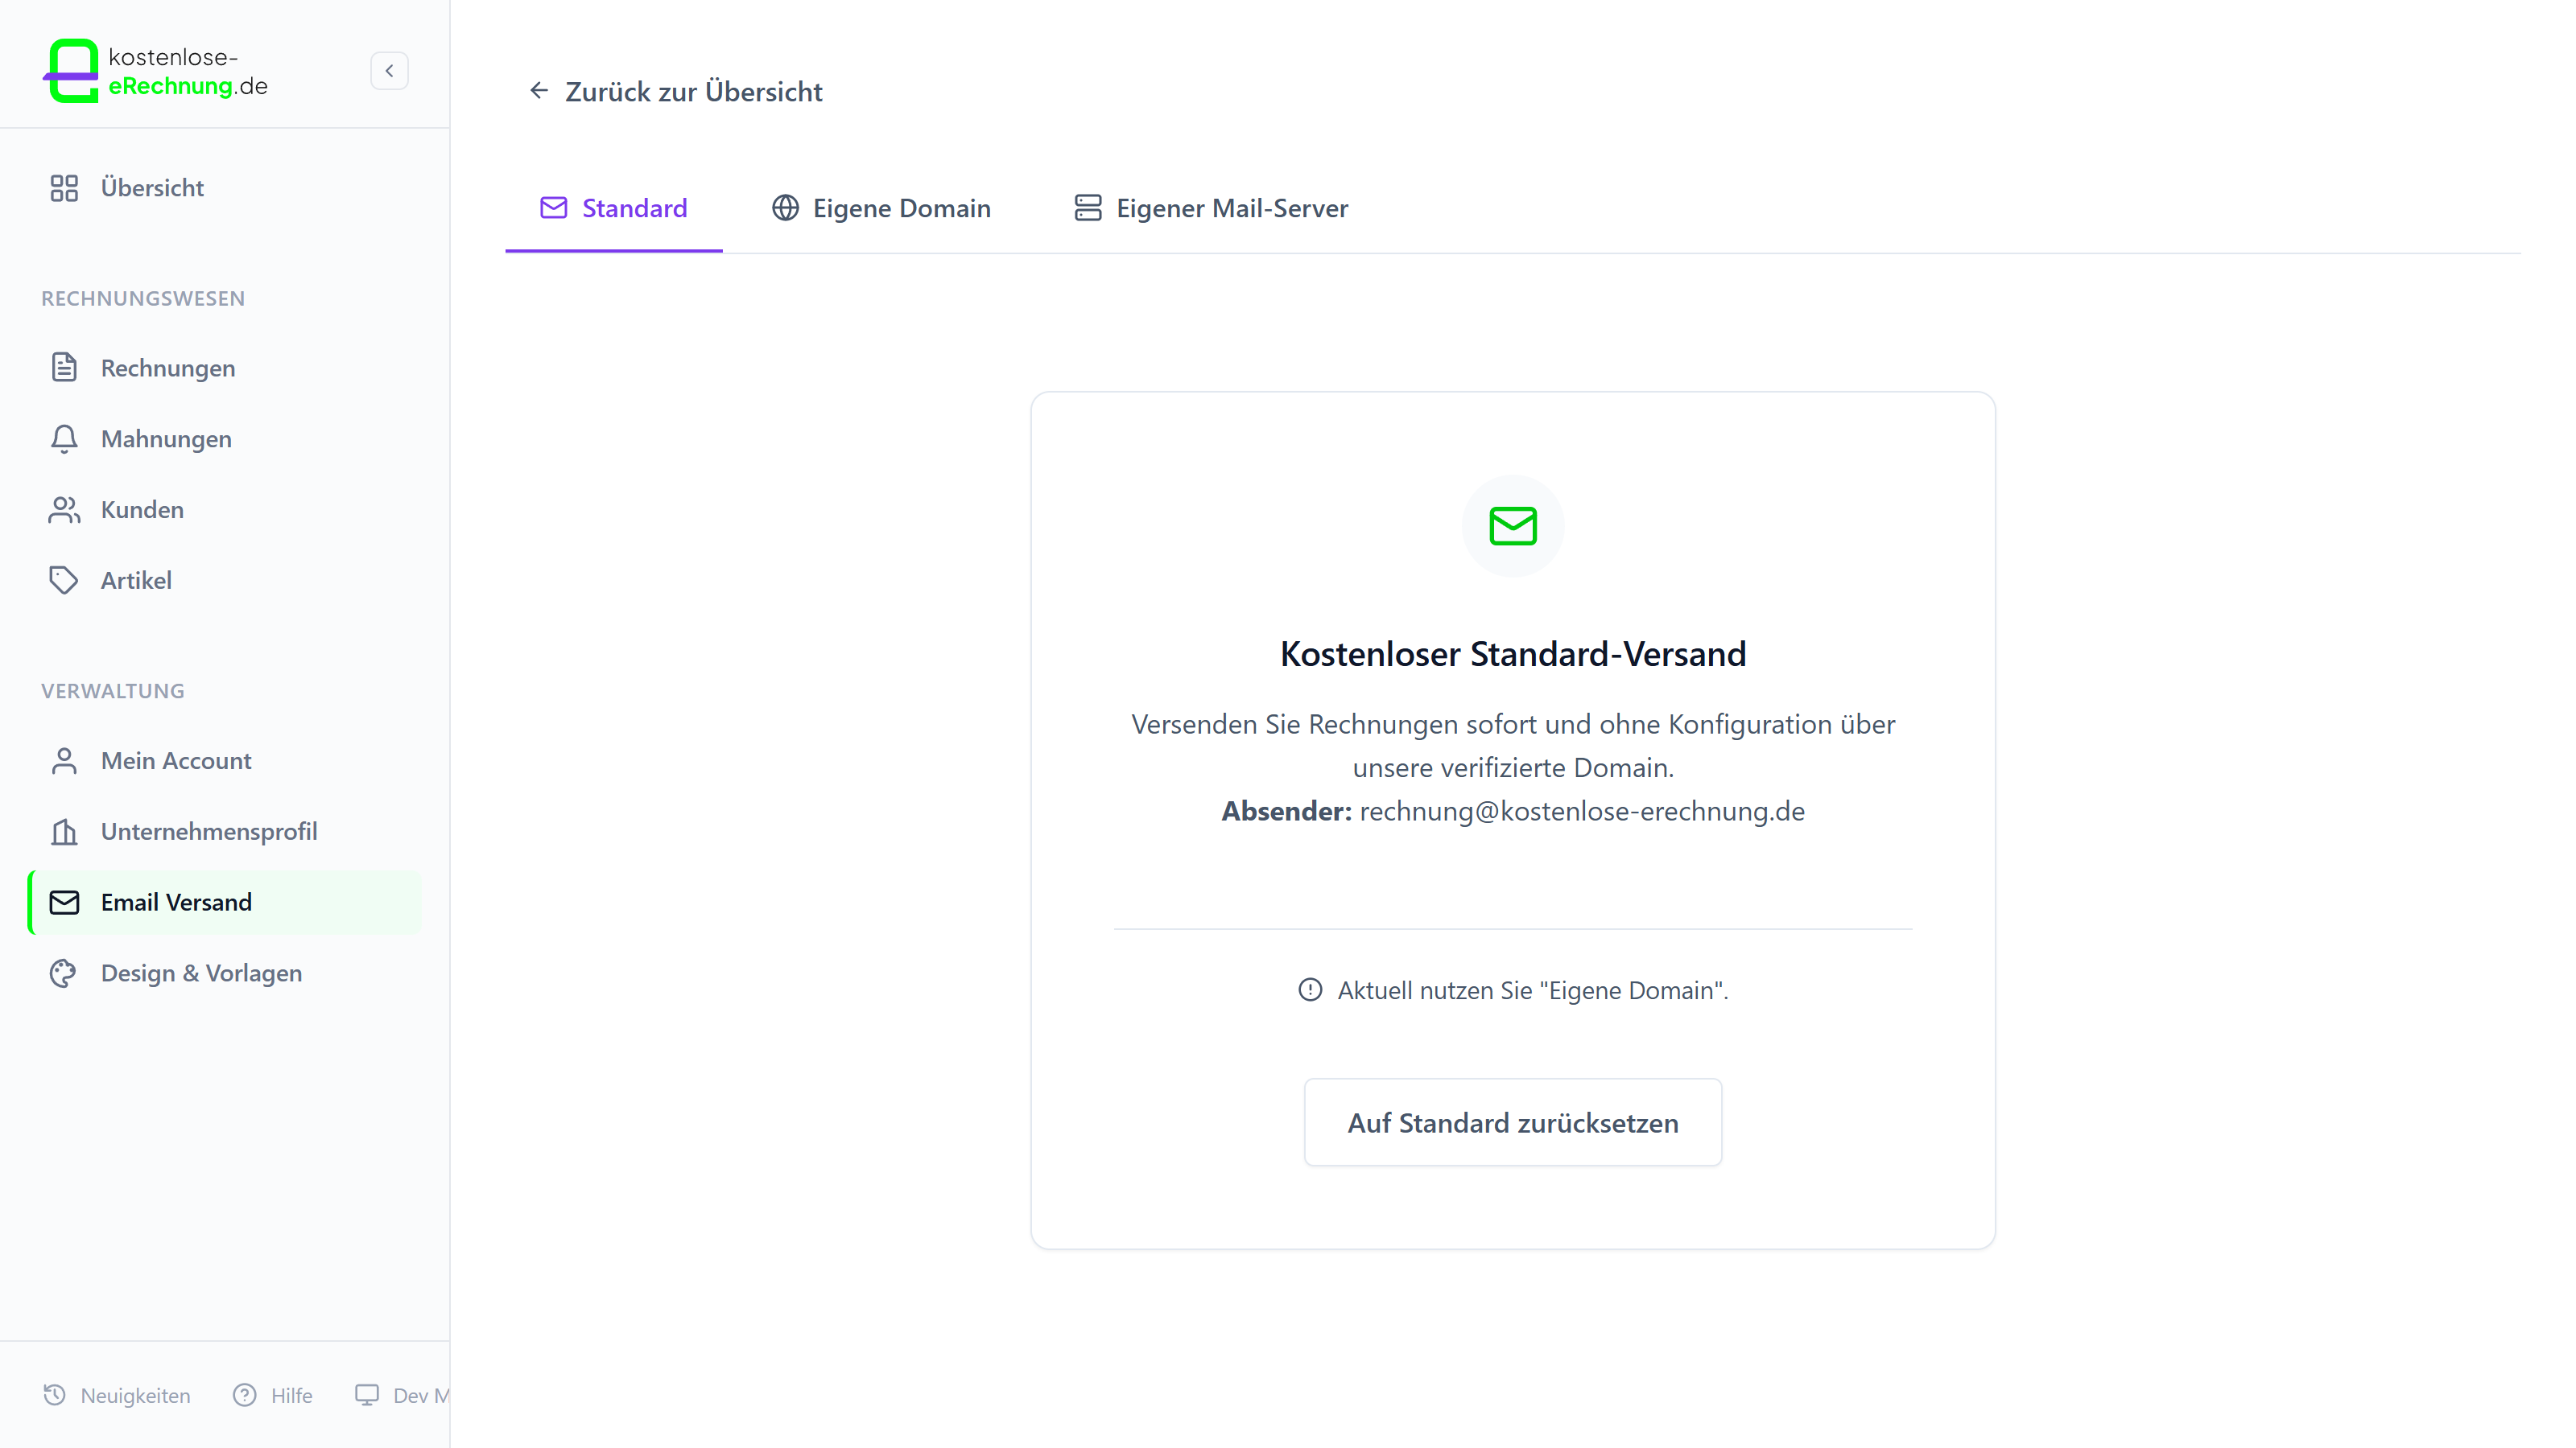Open Neuigkeiten in footer
Screen dimensions: 2576x1448
[117, 1395]
